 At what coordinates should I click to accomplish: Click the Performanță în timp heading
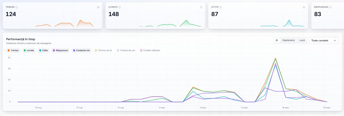[21, 39]
